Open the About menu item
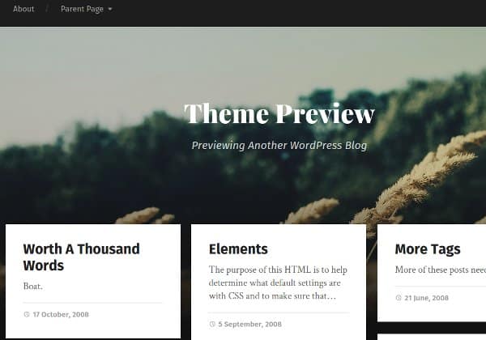The image size is (486, 340). pos(23,9)
